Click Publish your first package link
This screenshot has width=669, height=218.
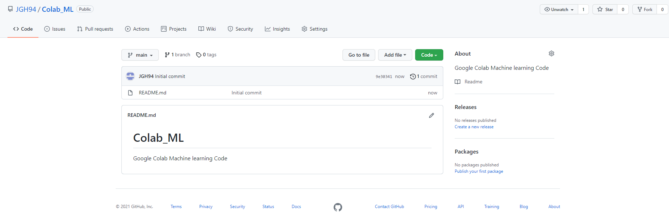tap(479, 171)
